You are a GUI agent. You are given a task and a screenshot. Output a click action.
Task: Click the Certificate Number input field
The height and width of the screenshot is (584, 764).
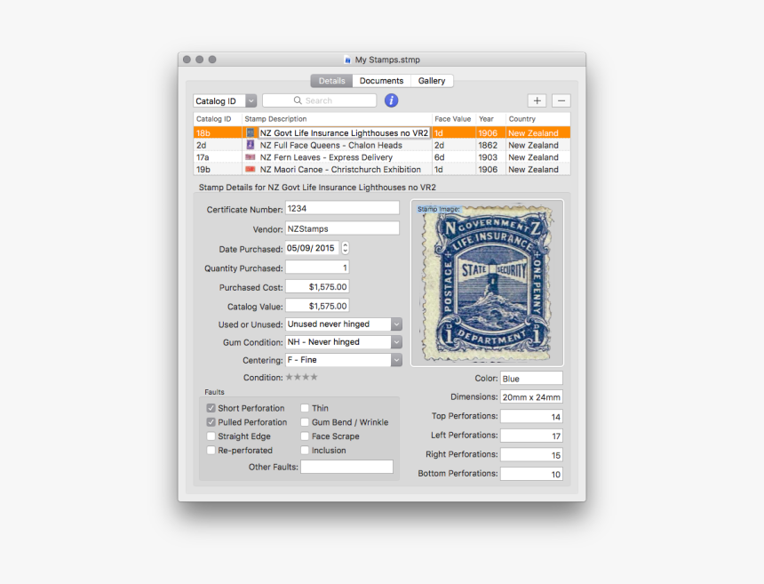tap(342, 208)
